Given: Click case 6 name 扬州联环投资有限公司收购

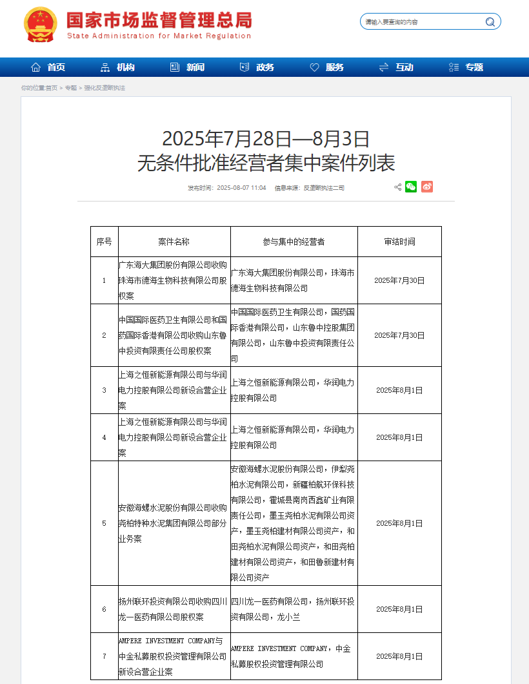Looking at the screenshot, I should (173, 610).
